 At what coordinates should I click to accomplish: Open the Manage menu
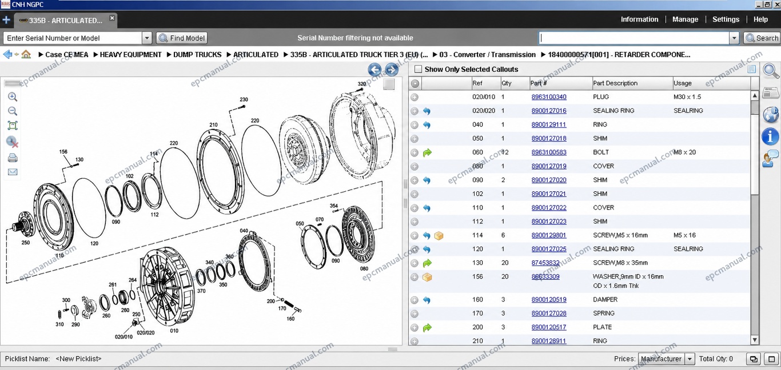pyautogui.click(x=685, y=19)
